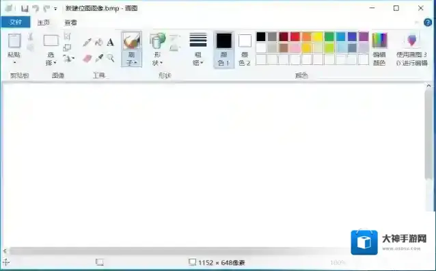Screen dimensions: 436x271
Task: Click the blue Help question mark
Action: pos(428,23)
